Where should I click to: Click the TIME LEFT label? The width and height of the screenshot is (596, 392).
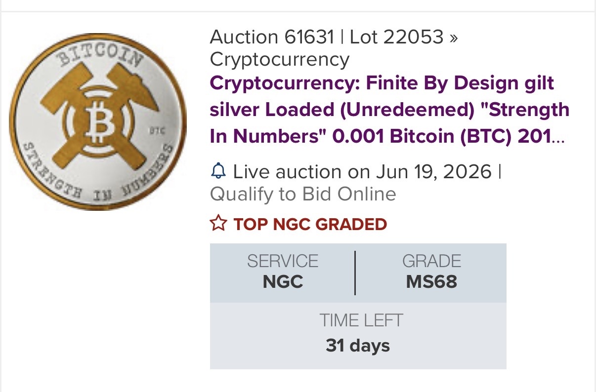coord(361,320)
